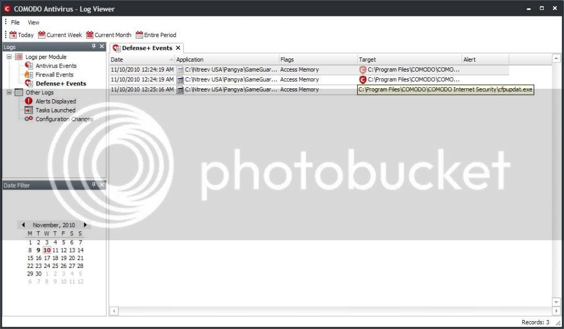The height and width of the screenshot is (329, 564).
Task: Click Access Memory flag in the first row
Action: [299, 69]
